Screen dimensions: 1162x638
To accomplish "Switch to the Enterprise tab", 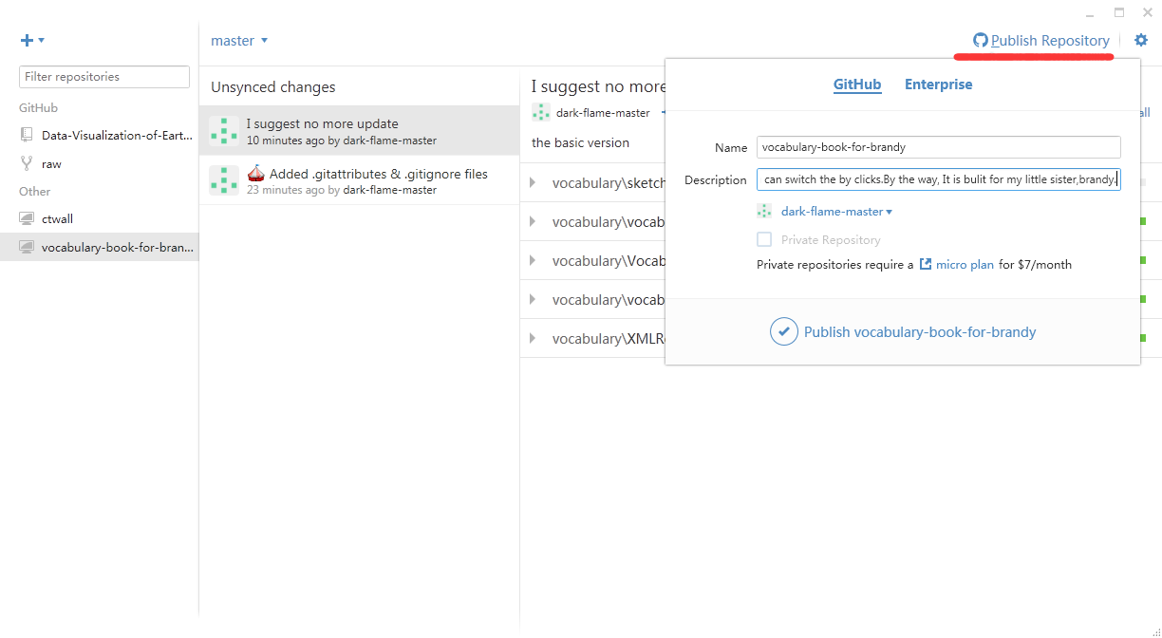I will 938,84.
